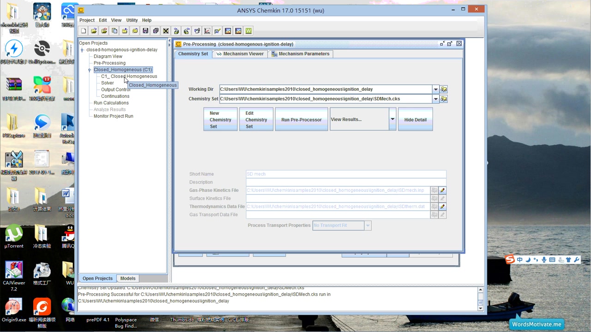Click the New Project toolbar icon
The image size is (591, 332).
pos(84,31)
